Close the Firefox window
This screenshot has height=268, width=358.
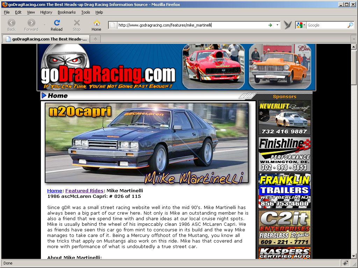(353, 4)
